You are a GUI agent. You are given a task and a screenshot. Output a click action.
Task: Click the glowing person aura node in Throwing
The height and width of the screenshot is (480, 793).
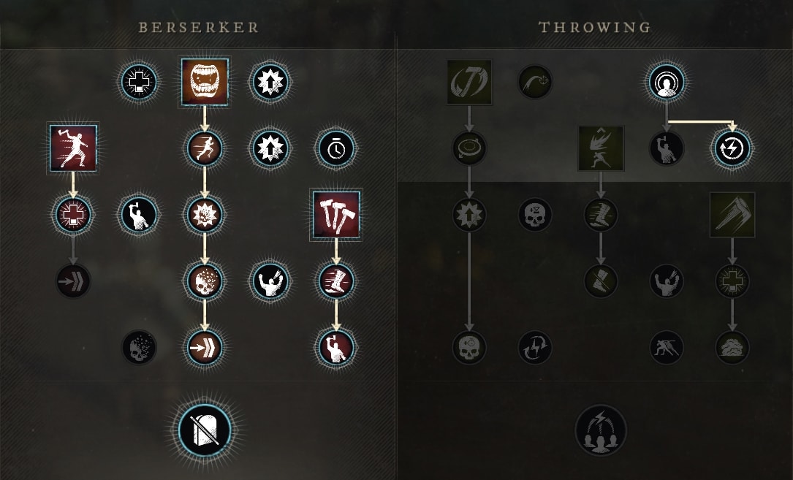(667, 82)
